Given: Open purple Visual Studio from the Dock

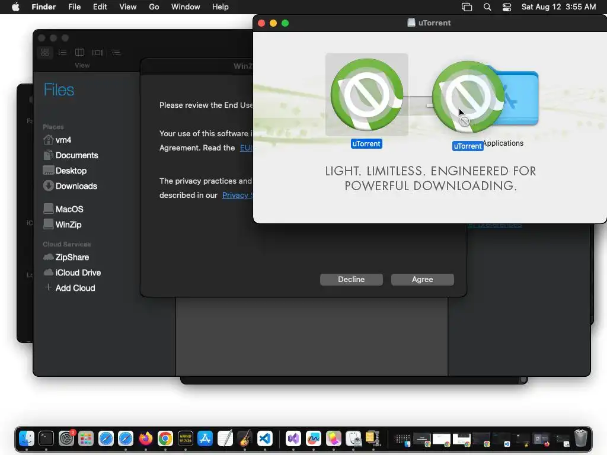Looking at the screenshot, I should [293, 438].
